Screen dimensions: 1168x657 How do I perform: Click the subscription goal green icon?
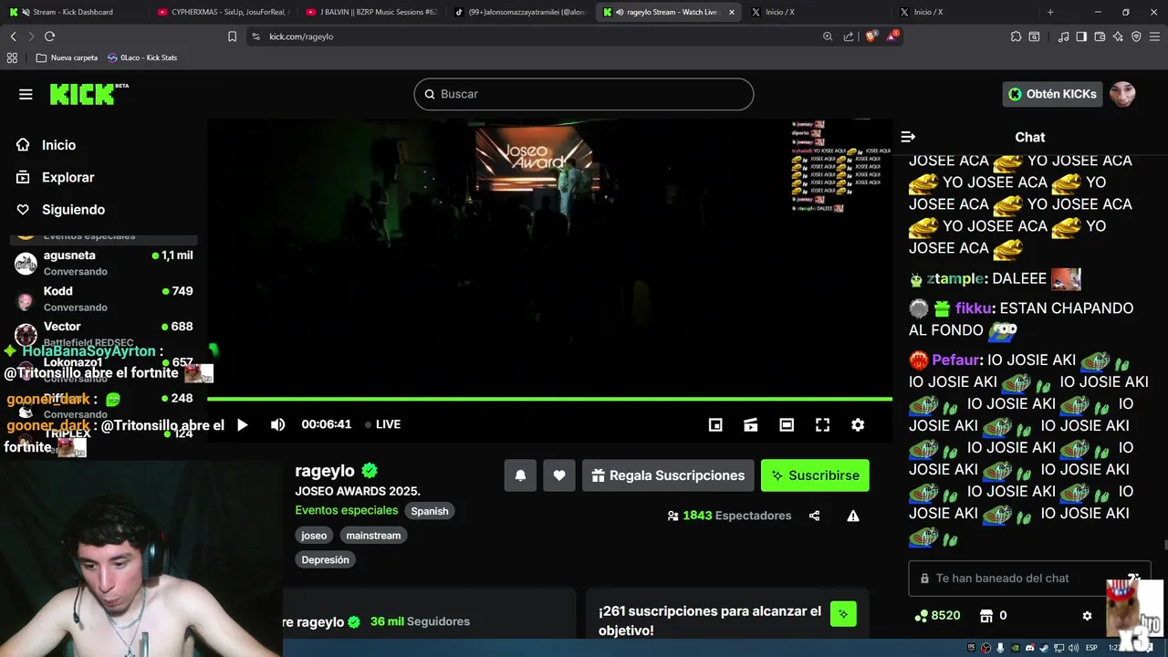pyautogui.click(x=843, y=614)
